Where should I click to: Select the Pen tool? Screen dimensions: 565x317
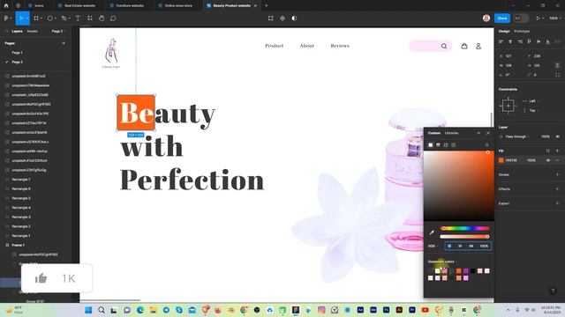[64, 18]
